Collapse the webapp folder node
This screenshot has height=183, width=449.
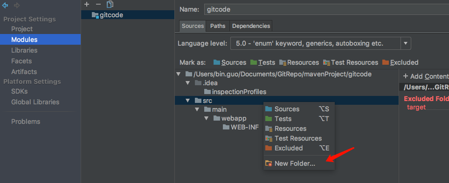pyautogui.click(x=206, y=118)
